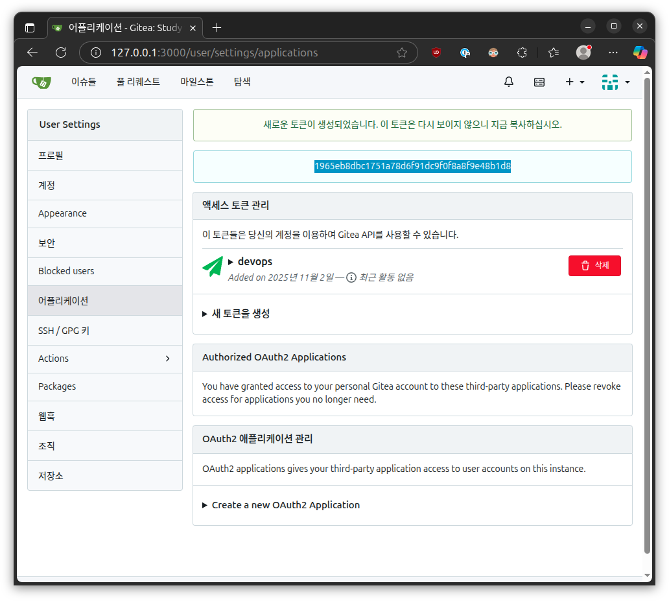
Task: Open SSH / GPG 키 settings
Action: pyautogui.click(x=105, y=331)
